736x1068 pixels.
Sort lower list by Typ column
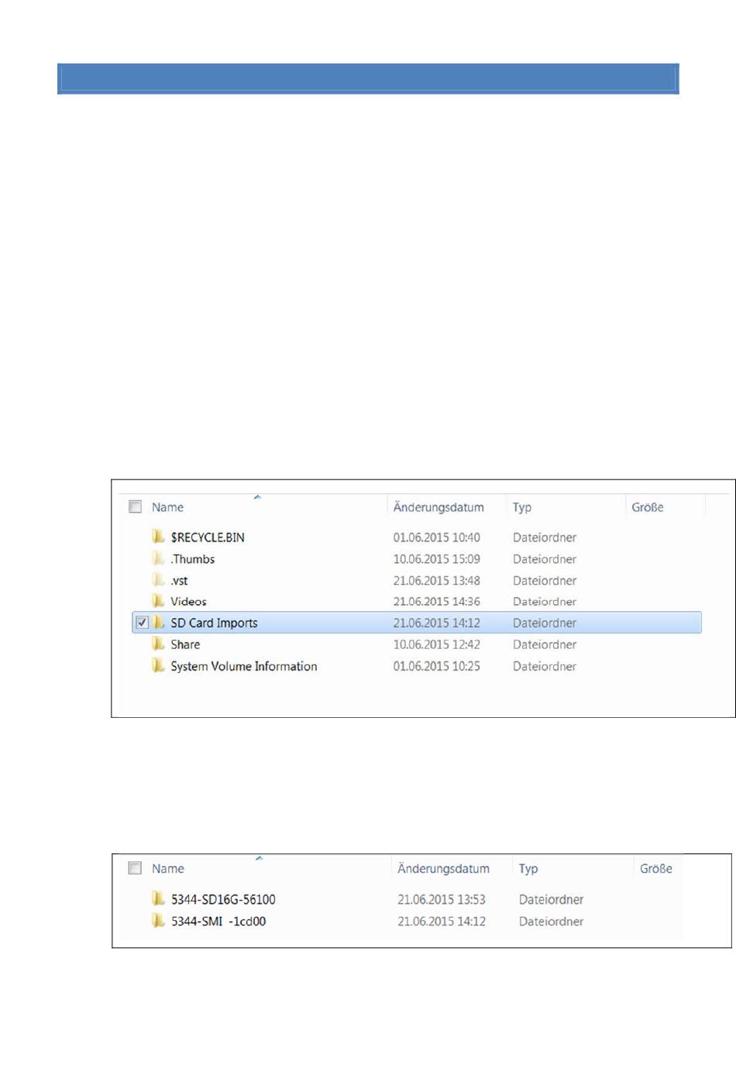click(x=528, y=869)
